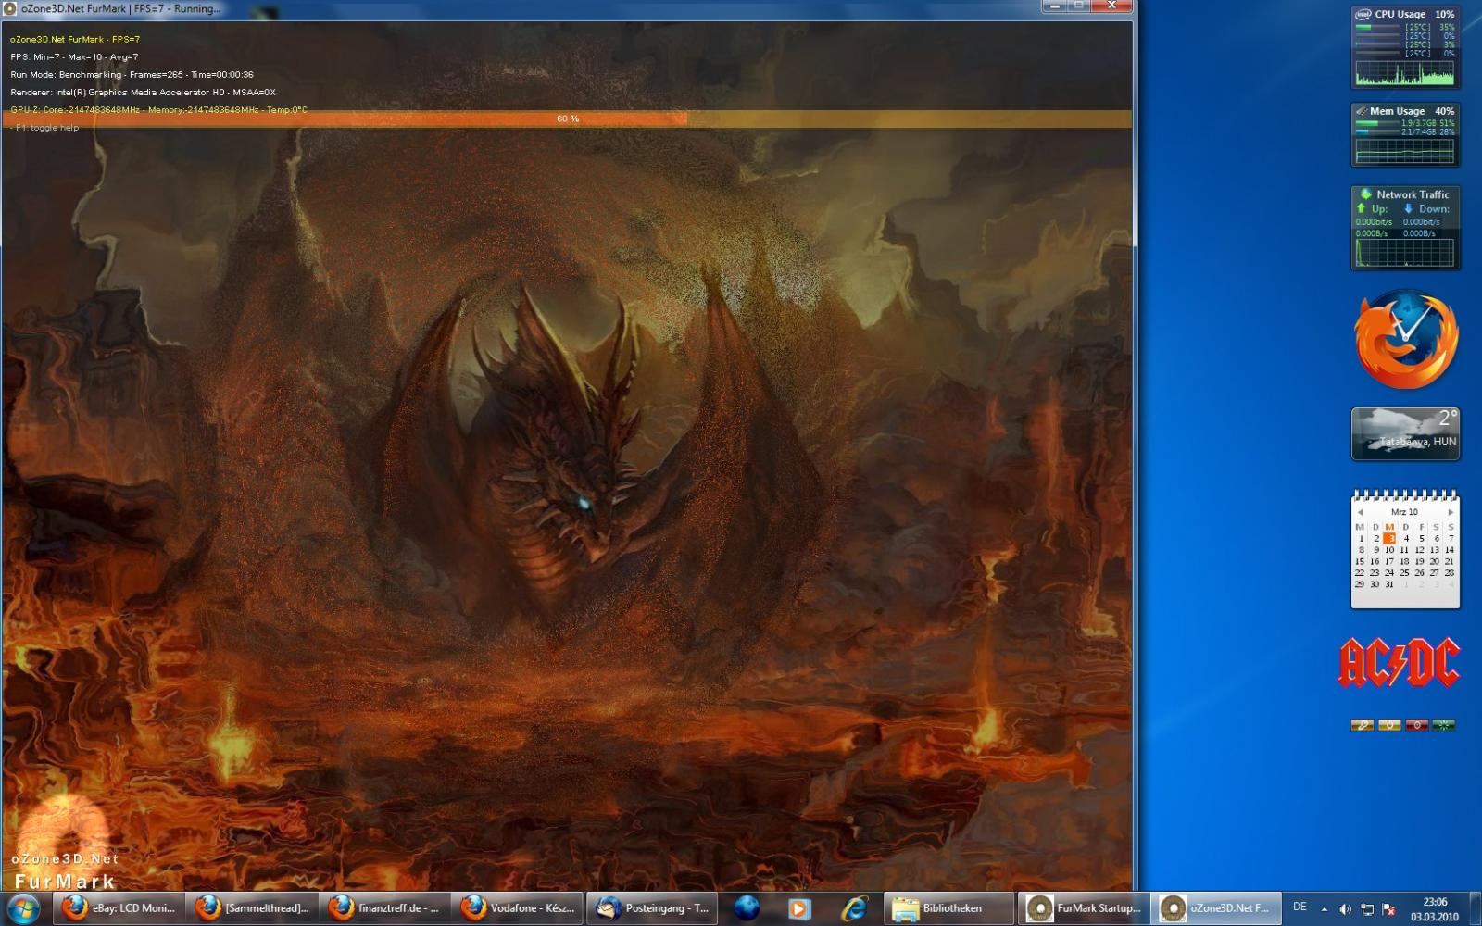The width and height of the screenshot is (1482, 926).
Task: Select day 31 in the calendar gadget
Action: point(1389,584)
